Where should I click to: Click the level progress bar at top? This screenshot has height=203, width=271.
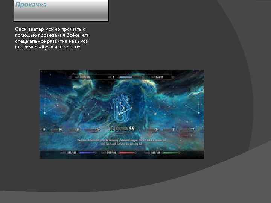(x=130, y=77)
